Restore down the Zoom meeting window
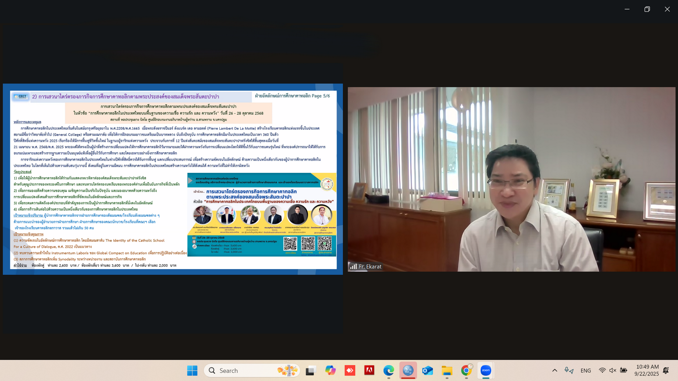This screenshot has width=678, height=381. click(647, 9)
